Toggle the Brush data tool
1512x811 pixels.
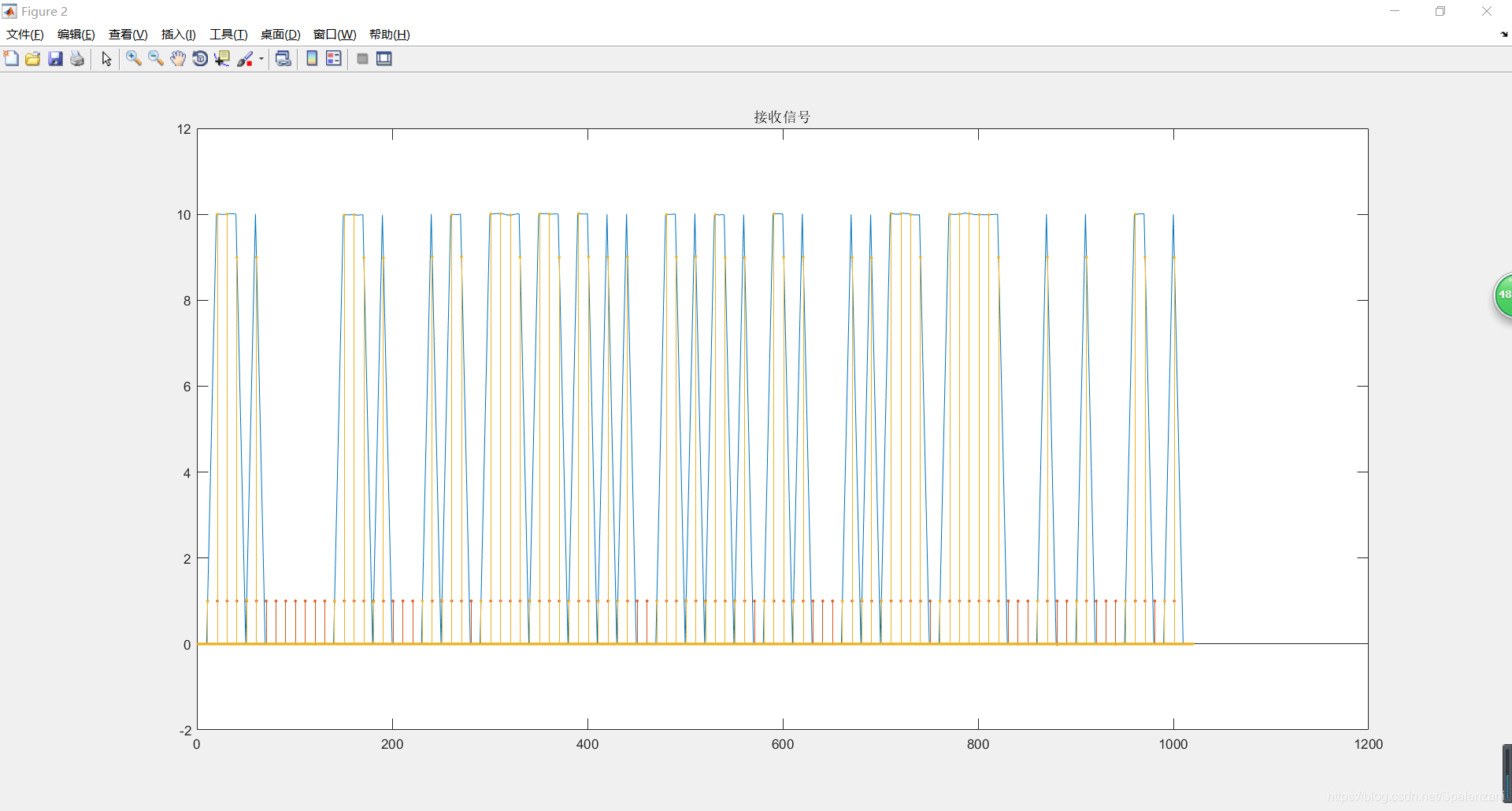(245, 59)
